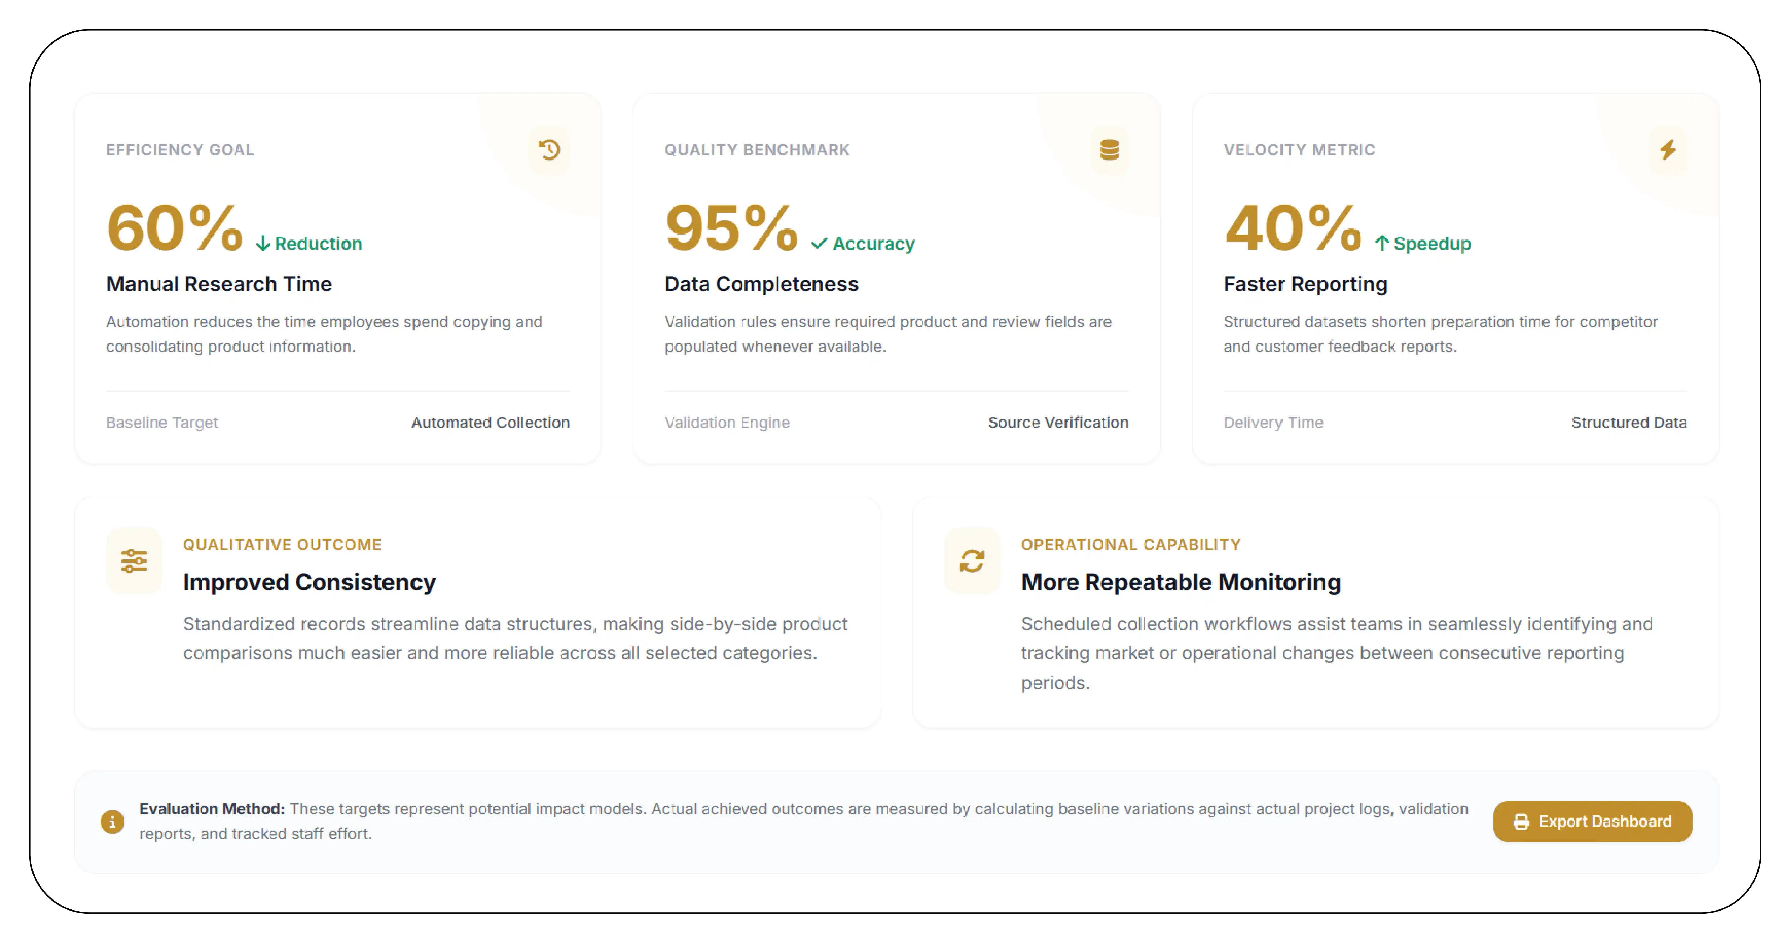Click the down arrow icon before Reduction
This screenshot has width=1791, height=943.
click(263, 243)
